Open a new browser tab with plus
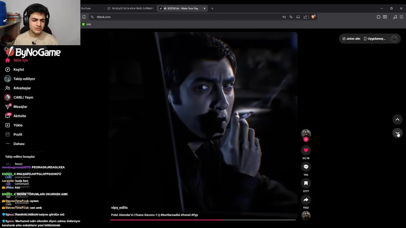This screenshot has width=406, height=228. coord(212,9)
